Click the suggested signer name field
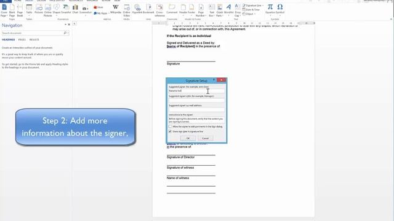Image resolution: width=394 pixels, height=221 pixels. 196,91
